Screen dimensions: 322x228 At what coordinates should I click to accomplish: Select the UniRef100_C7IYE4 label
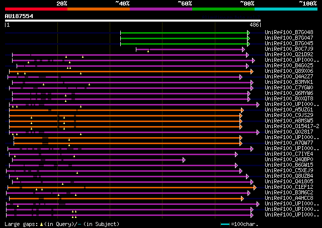289,154
